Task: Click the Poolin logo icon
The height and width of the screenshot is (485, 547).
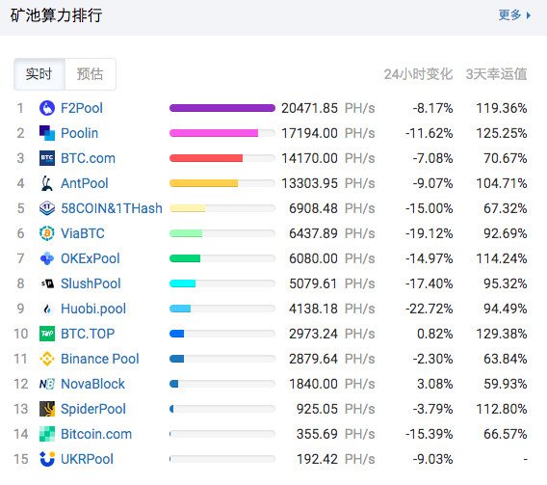Action: coord(47,133)
